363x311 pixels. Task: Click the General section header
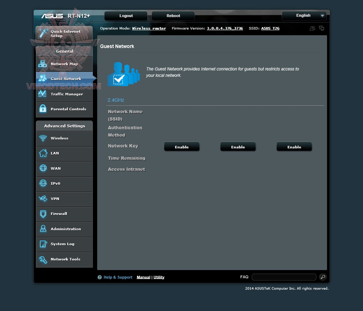point(64,51)
